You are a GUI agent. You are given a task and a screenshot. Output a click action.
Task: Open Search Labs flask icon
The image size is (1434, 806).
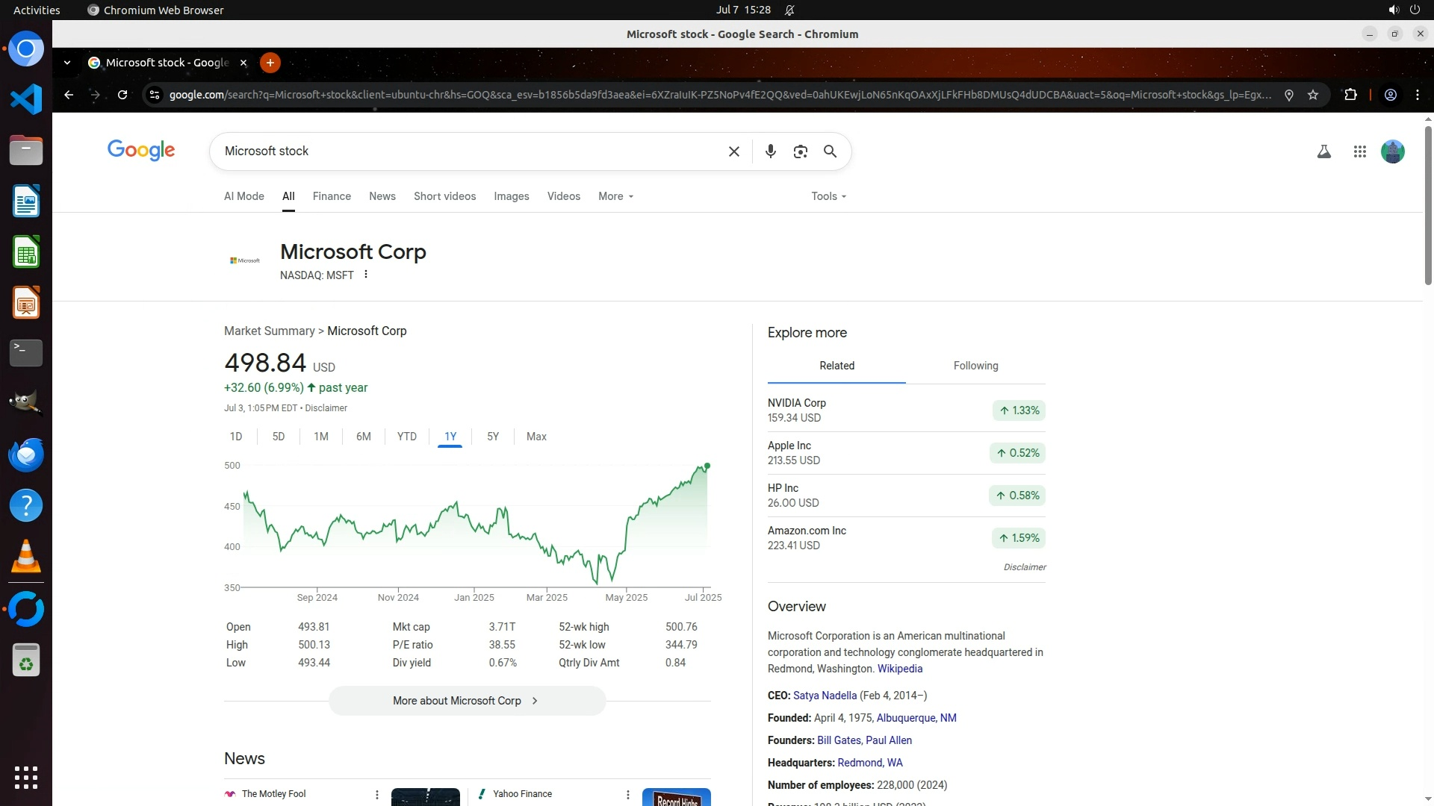(x=1323, y=151)
